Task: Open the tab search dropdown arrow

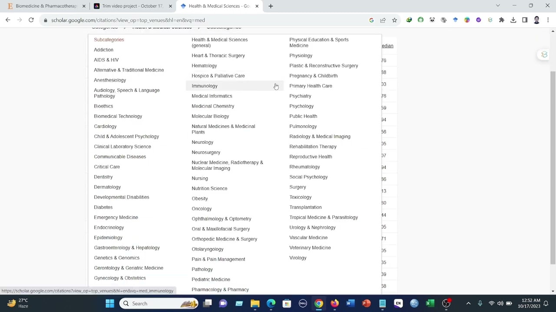Action: (x=498, y=6)
